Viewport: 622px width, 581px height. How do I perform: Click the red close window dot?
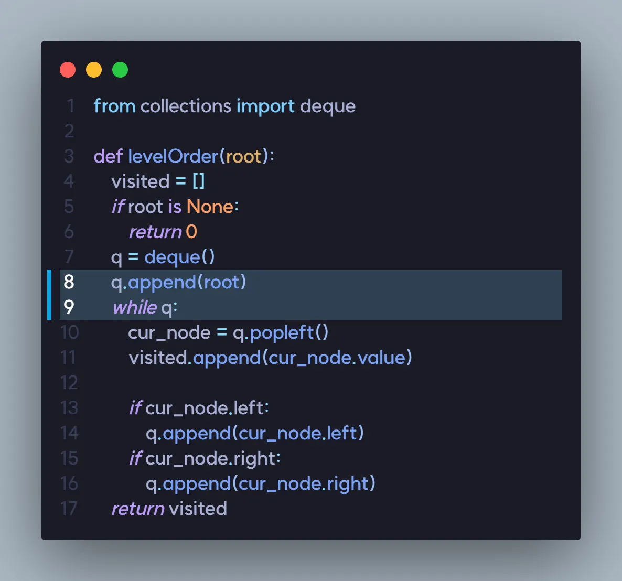point(68,70)
